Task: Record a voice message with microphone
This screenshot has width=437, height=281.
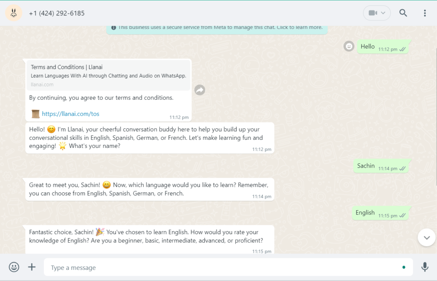Action: (425, 267)
